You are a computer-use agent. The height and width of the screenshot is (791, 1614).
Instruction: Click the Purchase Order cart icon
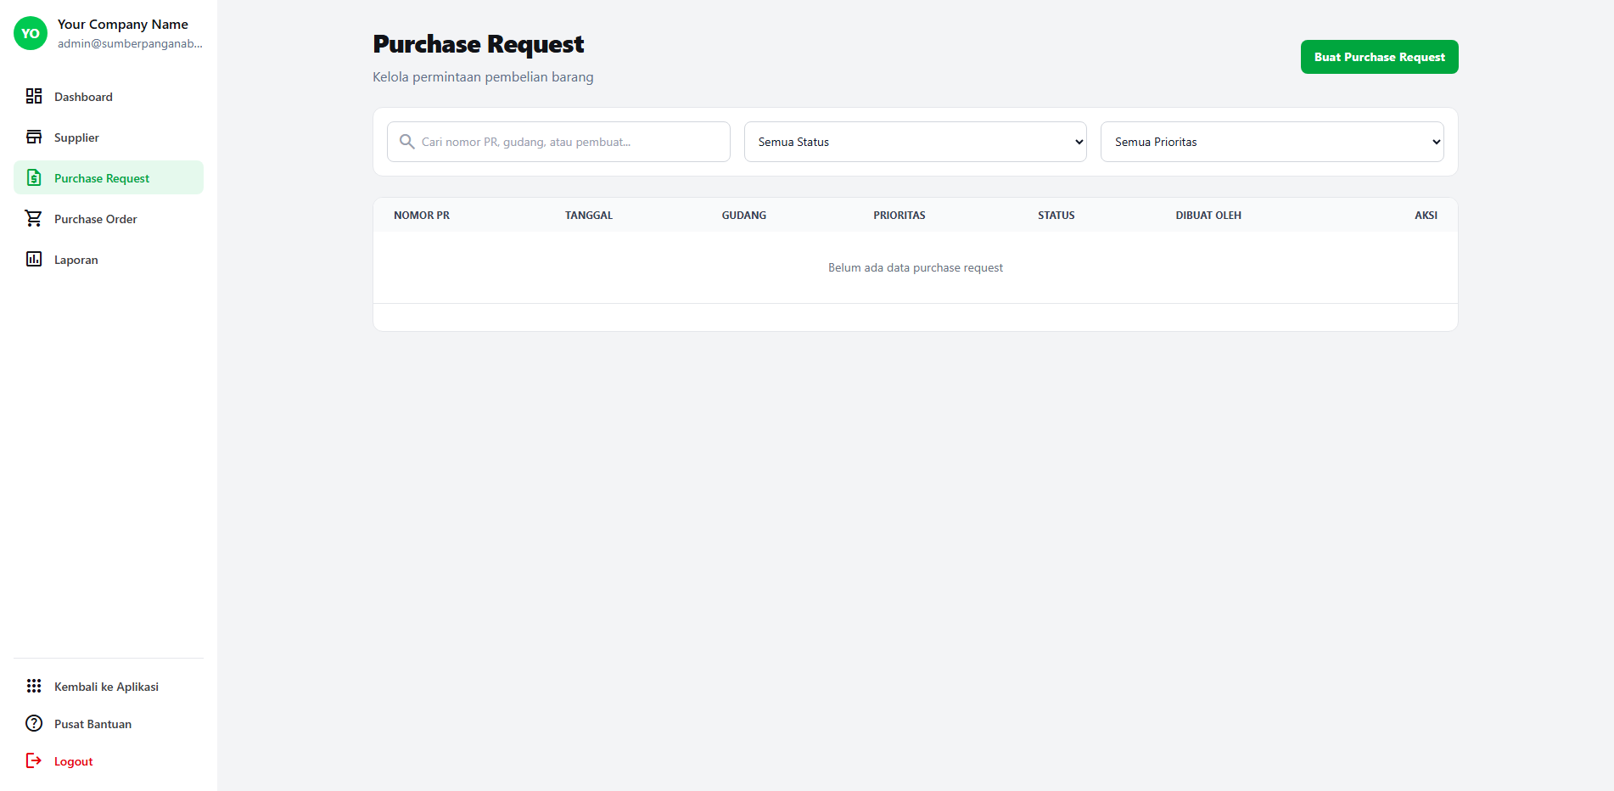click(x=34, y=218)
